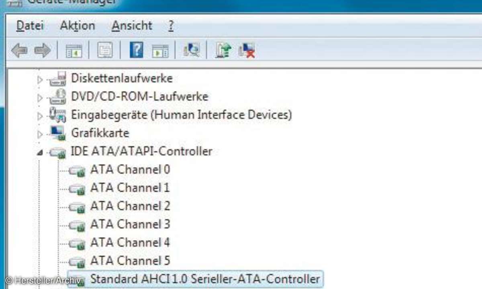The width and height of the screenshot is (482, 289).
Task: Click the ATA Channel 3 device icon
Action: coord(77,226)
